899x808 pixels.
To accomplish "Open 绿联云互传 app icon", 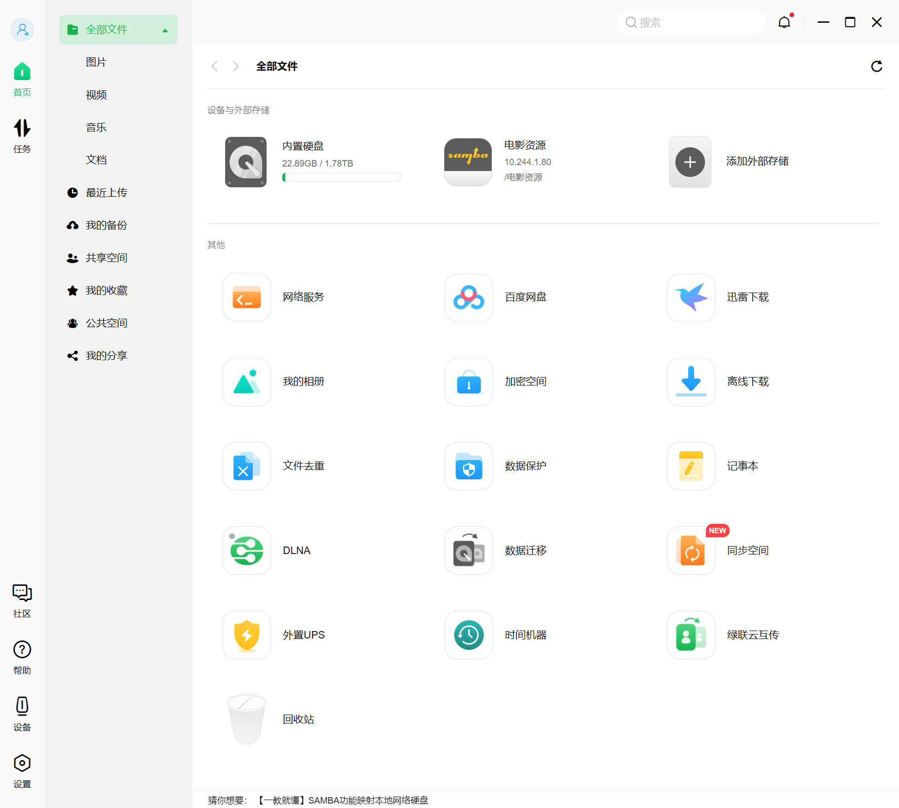I will 691,635.
